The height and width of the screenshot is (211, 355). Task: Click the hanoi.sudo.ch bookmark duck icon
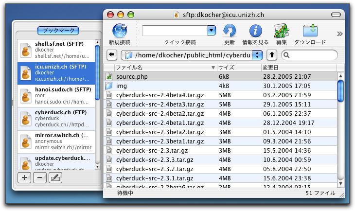(x=26, y=96)
